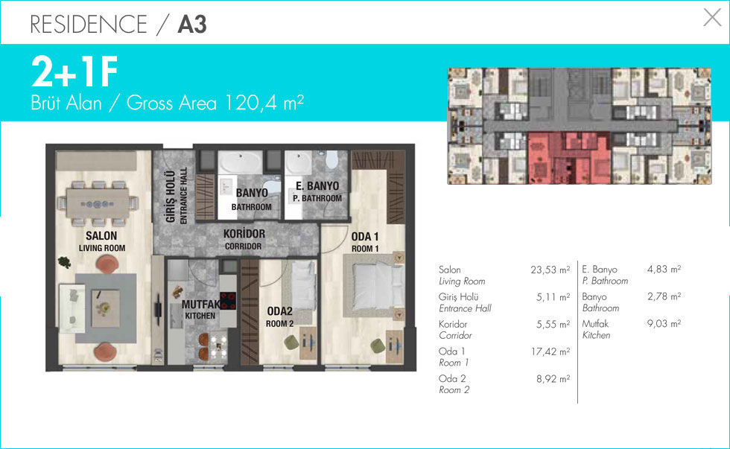Click the potted plant in the Salon
The width and height of the screenshot is (730, 449).
(x=64, y=261)
